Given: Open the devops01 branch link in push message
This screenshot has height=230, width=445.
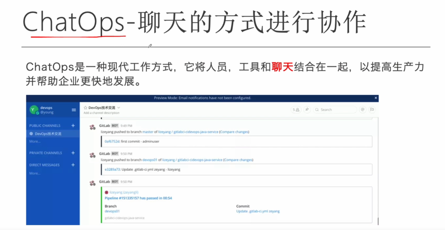Looking at the screenshot, I should pos(150,160).
